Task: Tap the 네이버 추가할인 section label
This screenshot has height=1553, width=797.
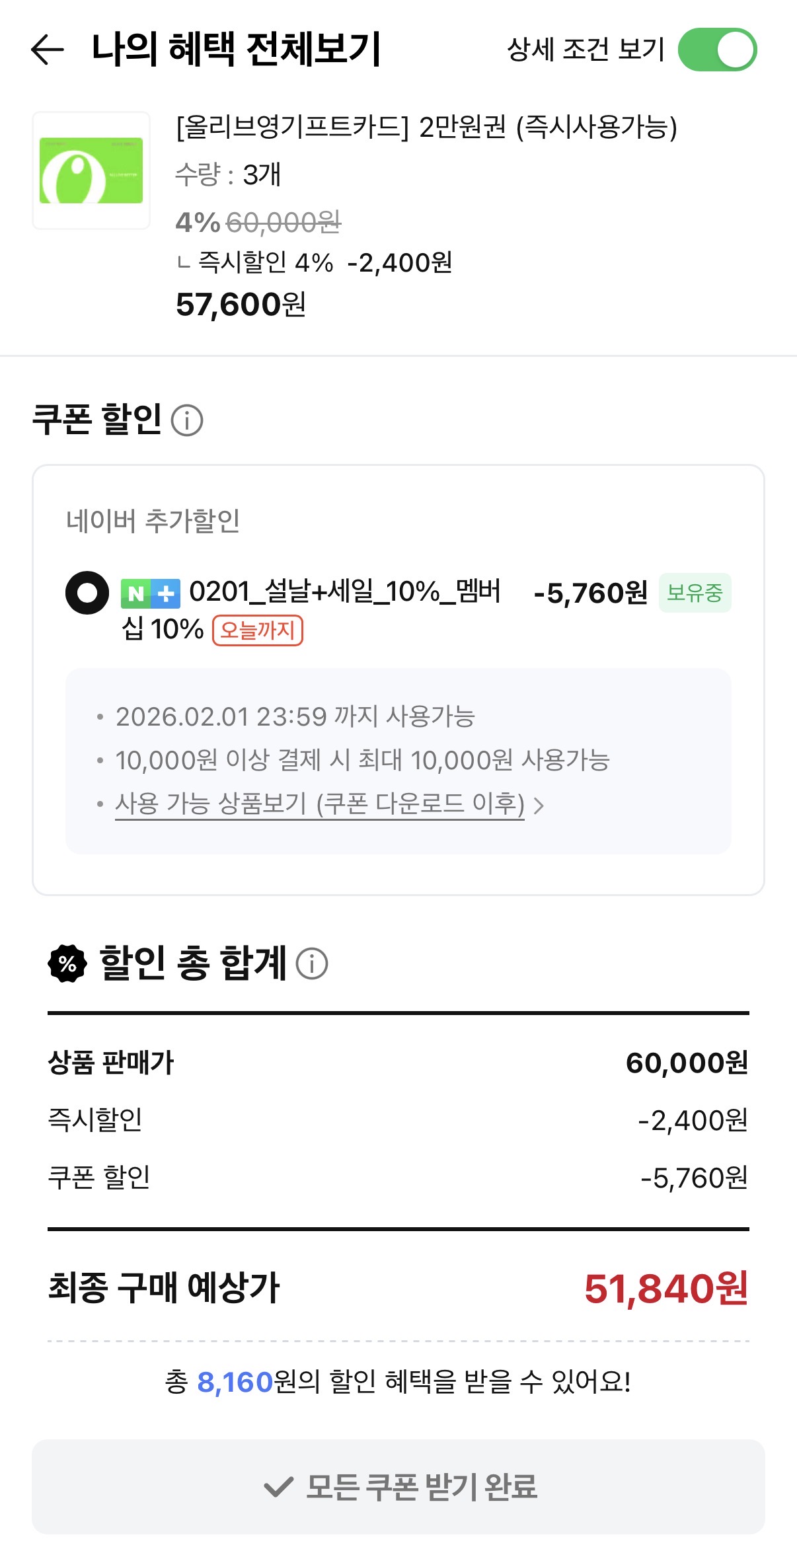Action: click(153, 521)
